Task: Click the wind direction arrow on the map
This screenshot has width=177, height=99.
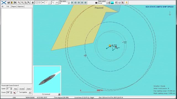Action: click(170, 13)
